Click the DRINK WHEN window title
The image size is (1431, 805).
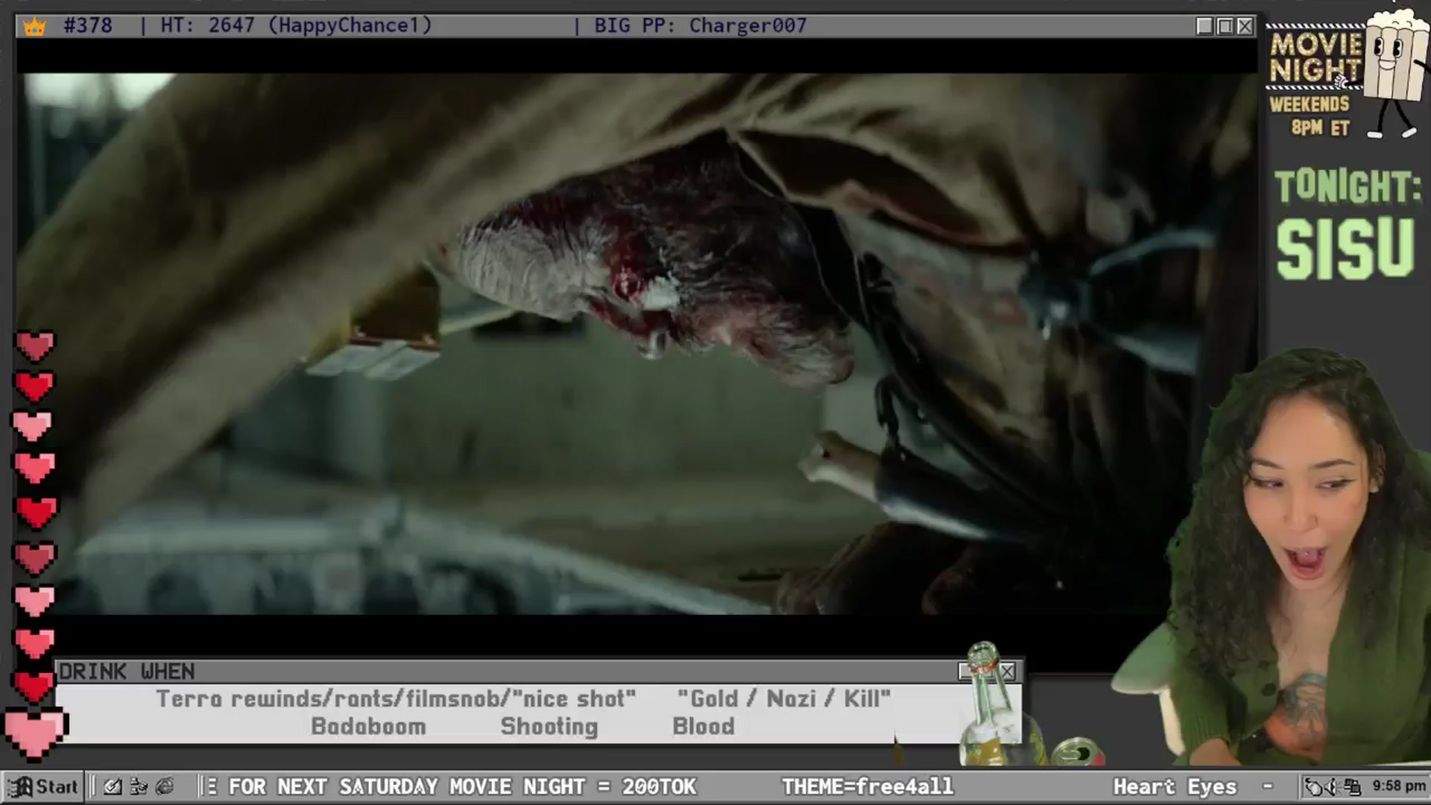(x=127, y=672)
